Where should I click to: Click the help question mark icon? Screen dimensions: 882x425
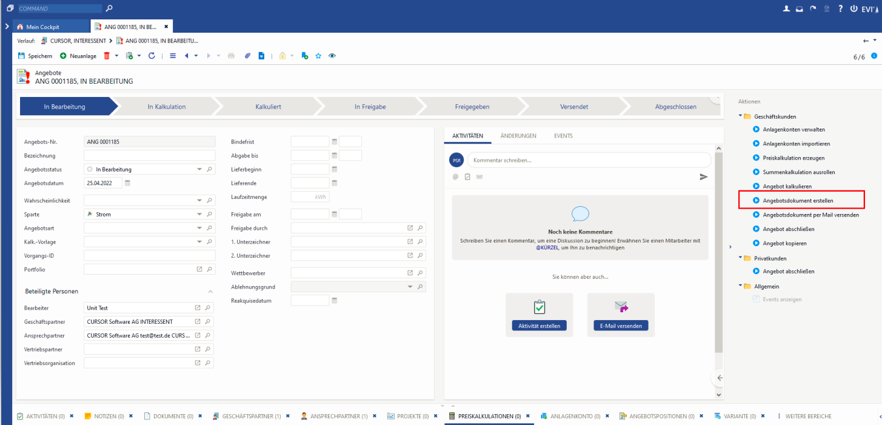(840, 9)
